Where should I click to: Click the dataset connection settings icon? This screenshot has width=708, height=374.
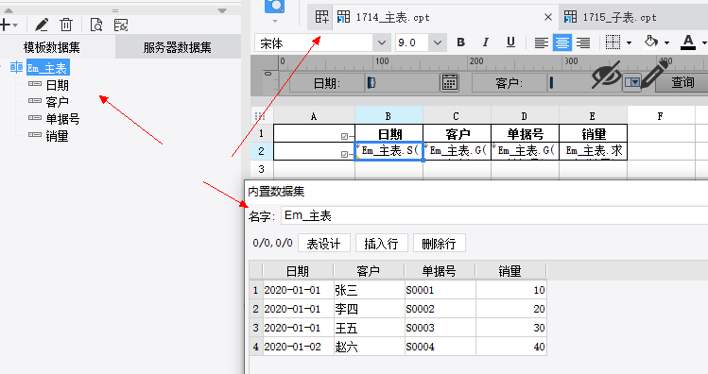pos(121,25)
